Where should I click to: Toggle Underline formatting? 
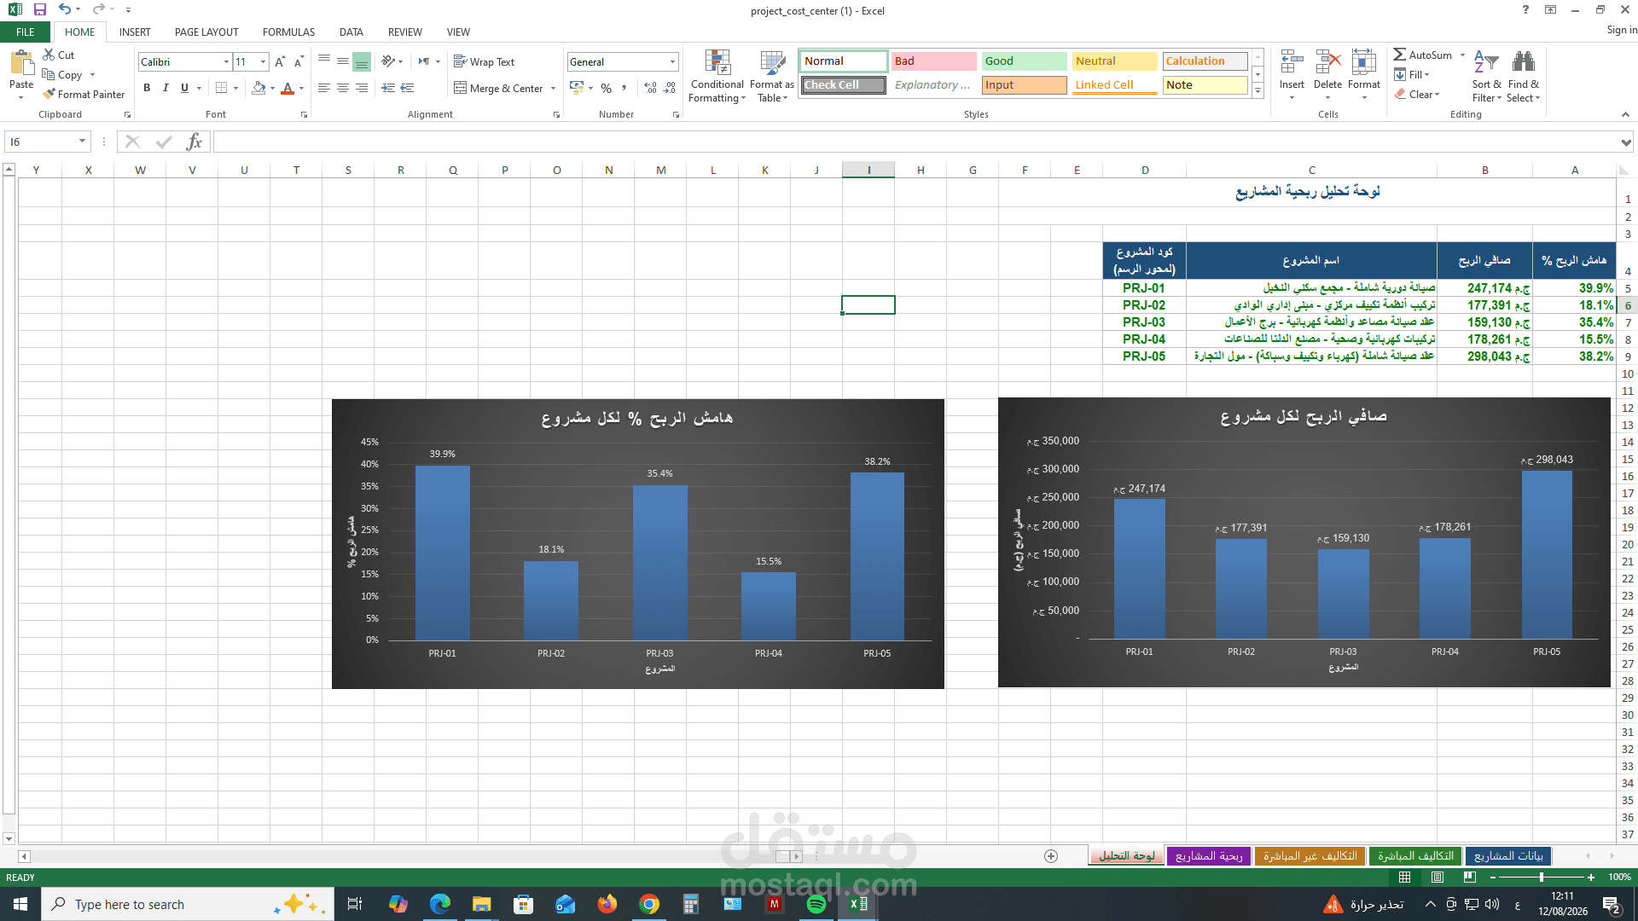184,88
